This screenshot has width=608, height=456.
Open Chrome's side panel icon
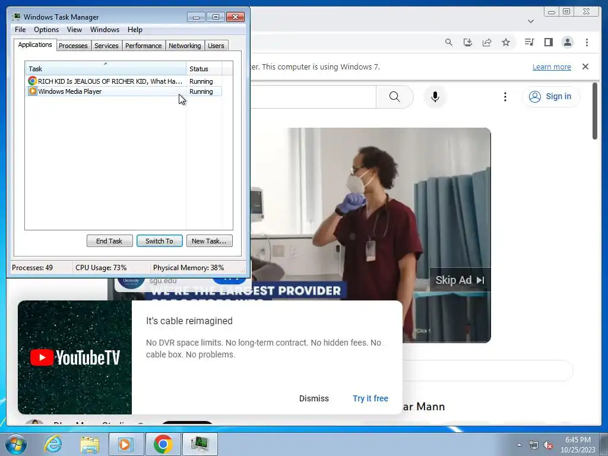(x=548, y=42)
